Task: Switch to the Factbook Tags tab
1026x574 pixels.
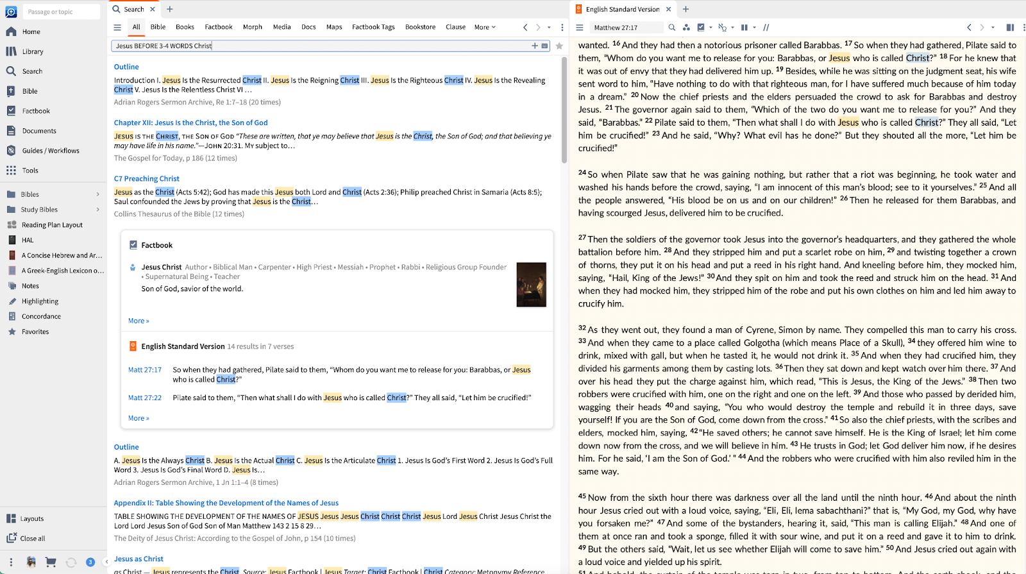Action: pyautogui.click(x=373, y=27)
